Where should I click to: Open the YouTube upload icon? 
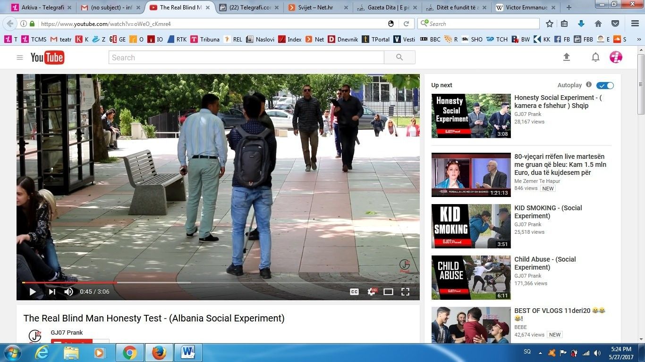click(567, 57)
